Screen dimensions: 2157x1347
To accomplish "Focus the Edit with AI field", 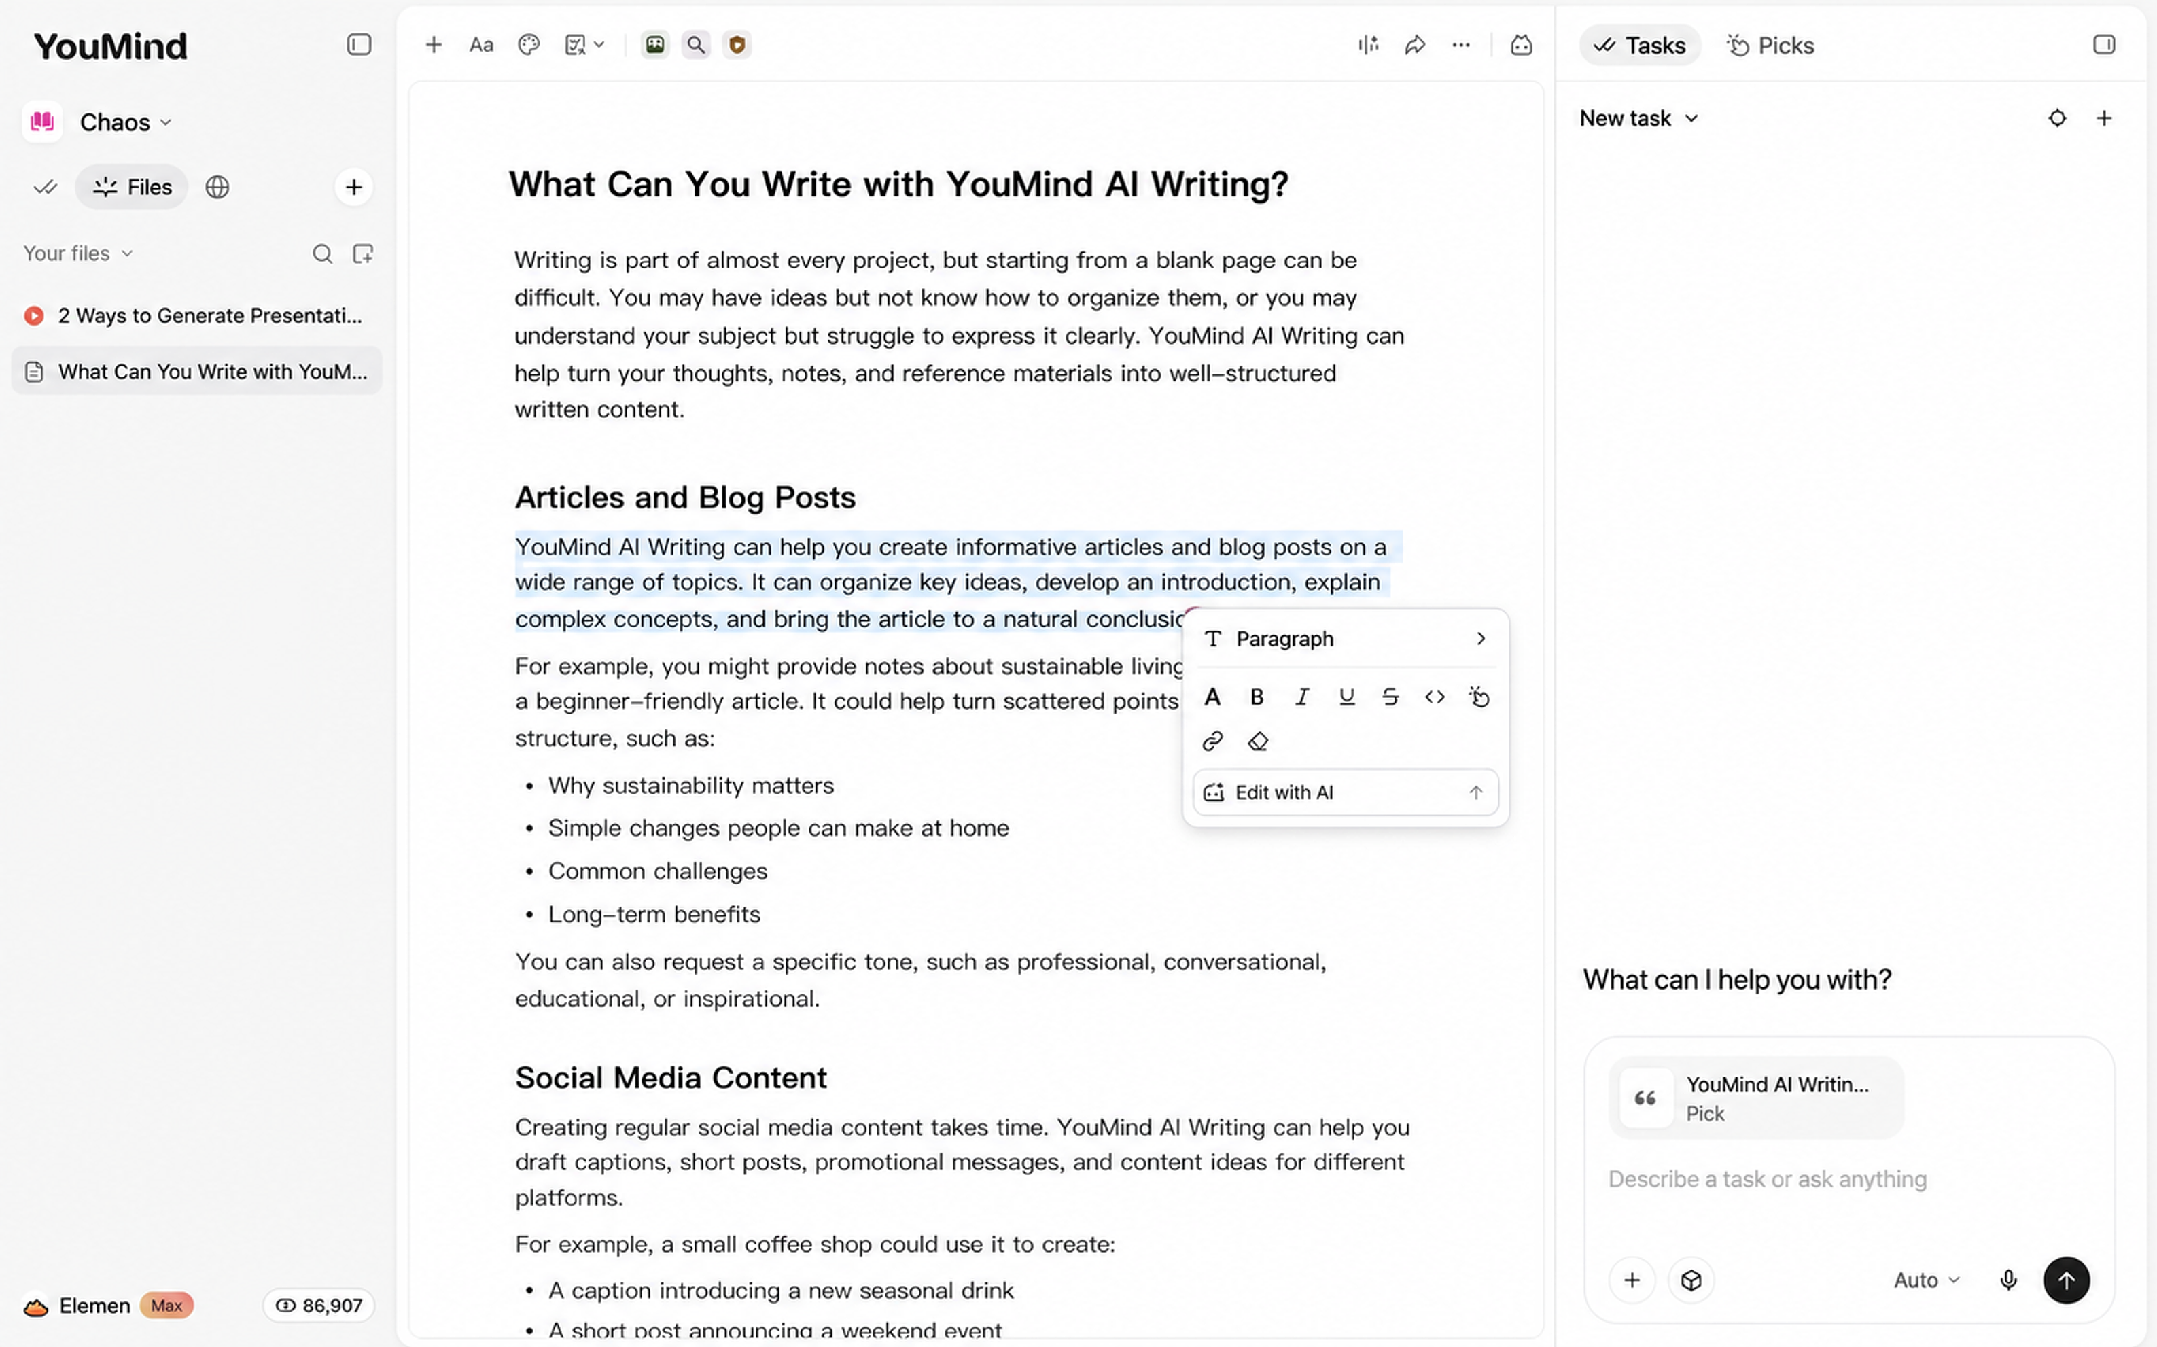I will click(x=1345, y=792).
